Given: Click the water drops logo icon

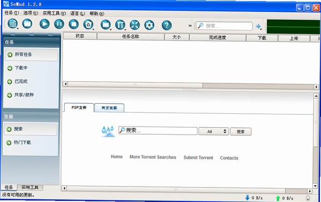Looking at the screenshot, I should point(108,131).
